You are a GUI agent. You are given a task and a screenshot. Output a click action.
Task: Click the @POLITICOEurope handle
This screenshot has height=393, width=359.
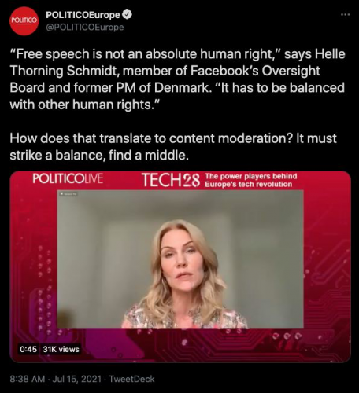[85, 28]
